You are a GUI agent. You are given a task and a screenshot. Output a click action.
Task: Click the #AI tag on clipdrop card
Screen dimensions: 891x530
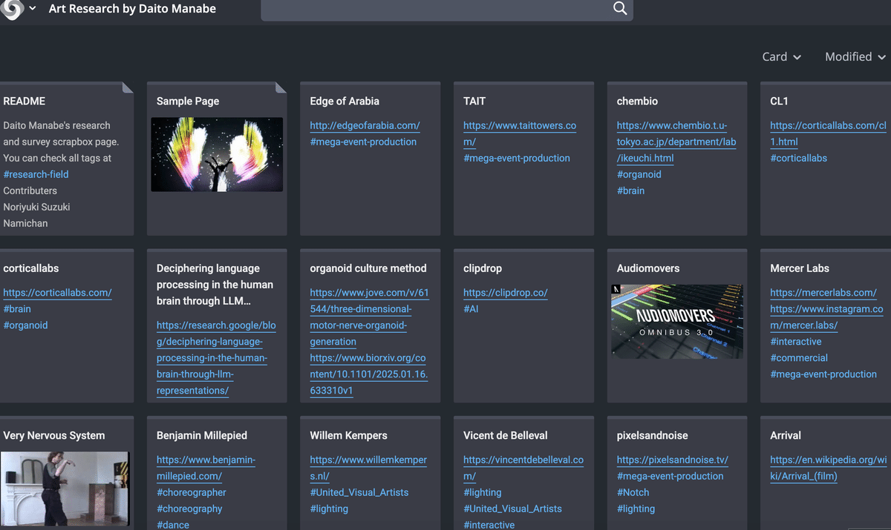pos(471,309)
